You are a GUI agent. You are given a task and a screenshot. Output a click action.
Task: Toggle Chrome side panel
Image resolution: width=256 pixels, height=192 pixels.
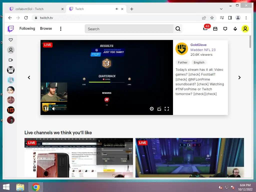tap(230, 18)
